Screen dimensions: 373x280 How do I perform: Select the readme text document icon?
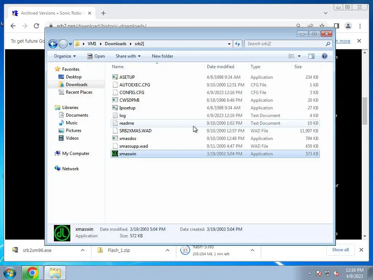[x=115, y=123]
